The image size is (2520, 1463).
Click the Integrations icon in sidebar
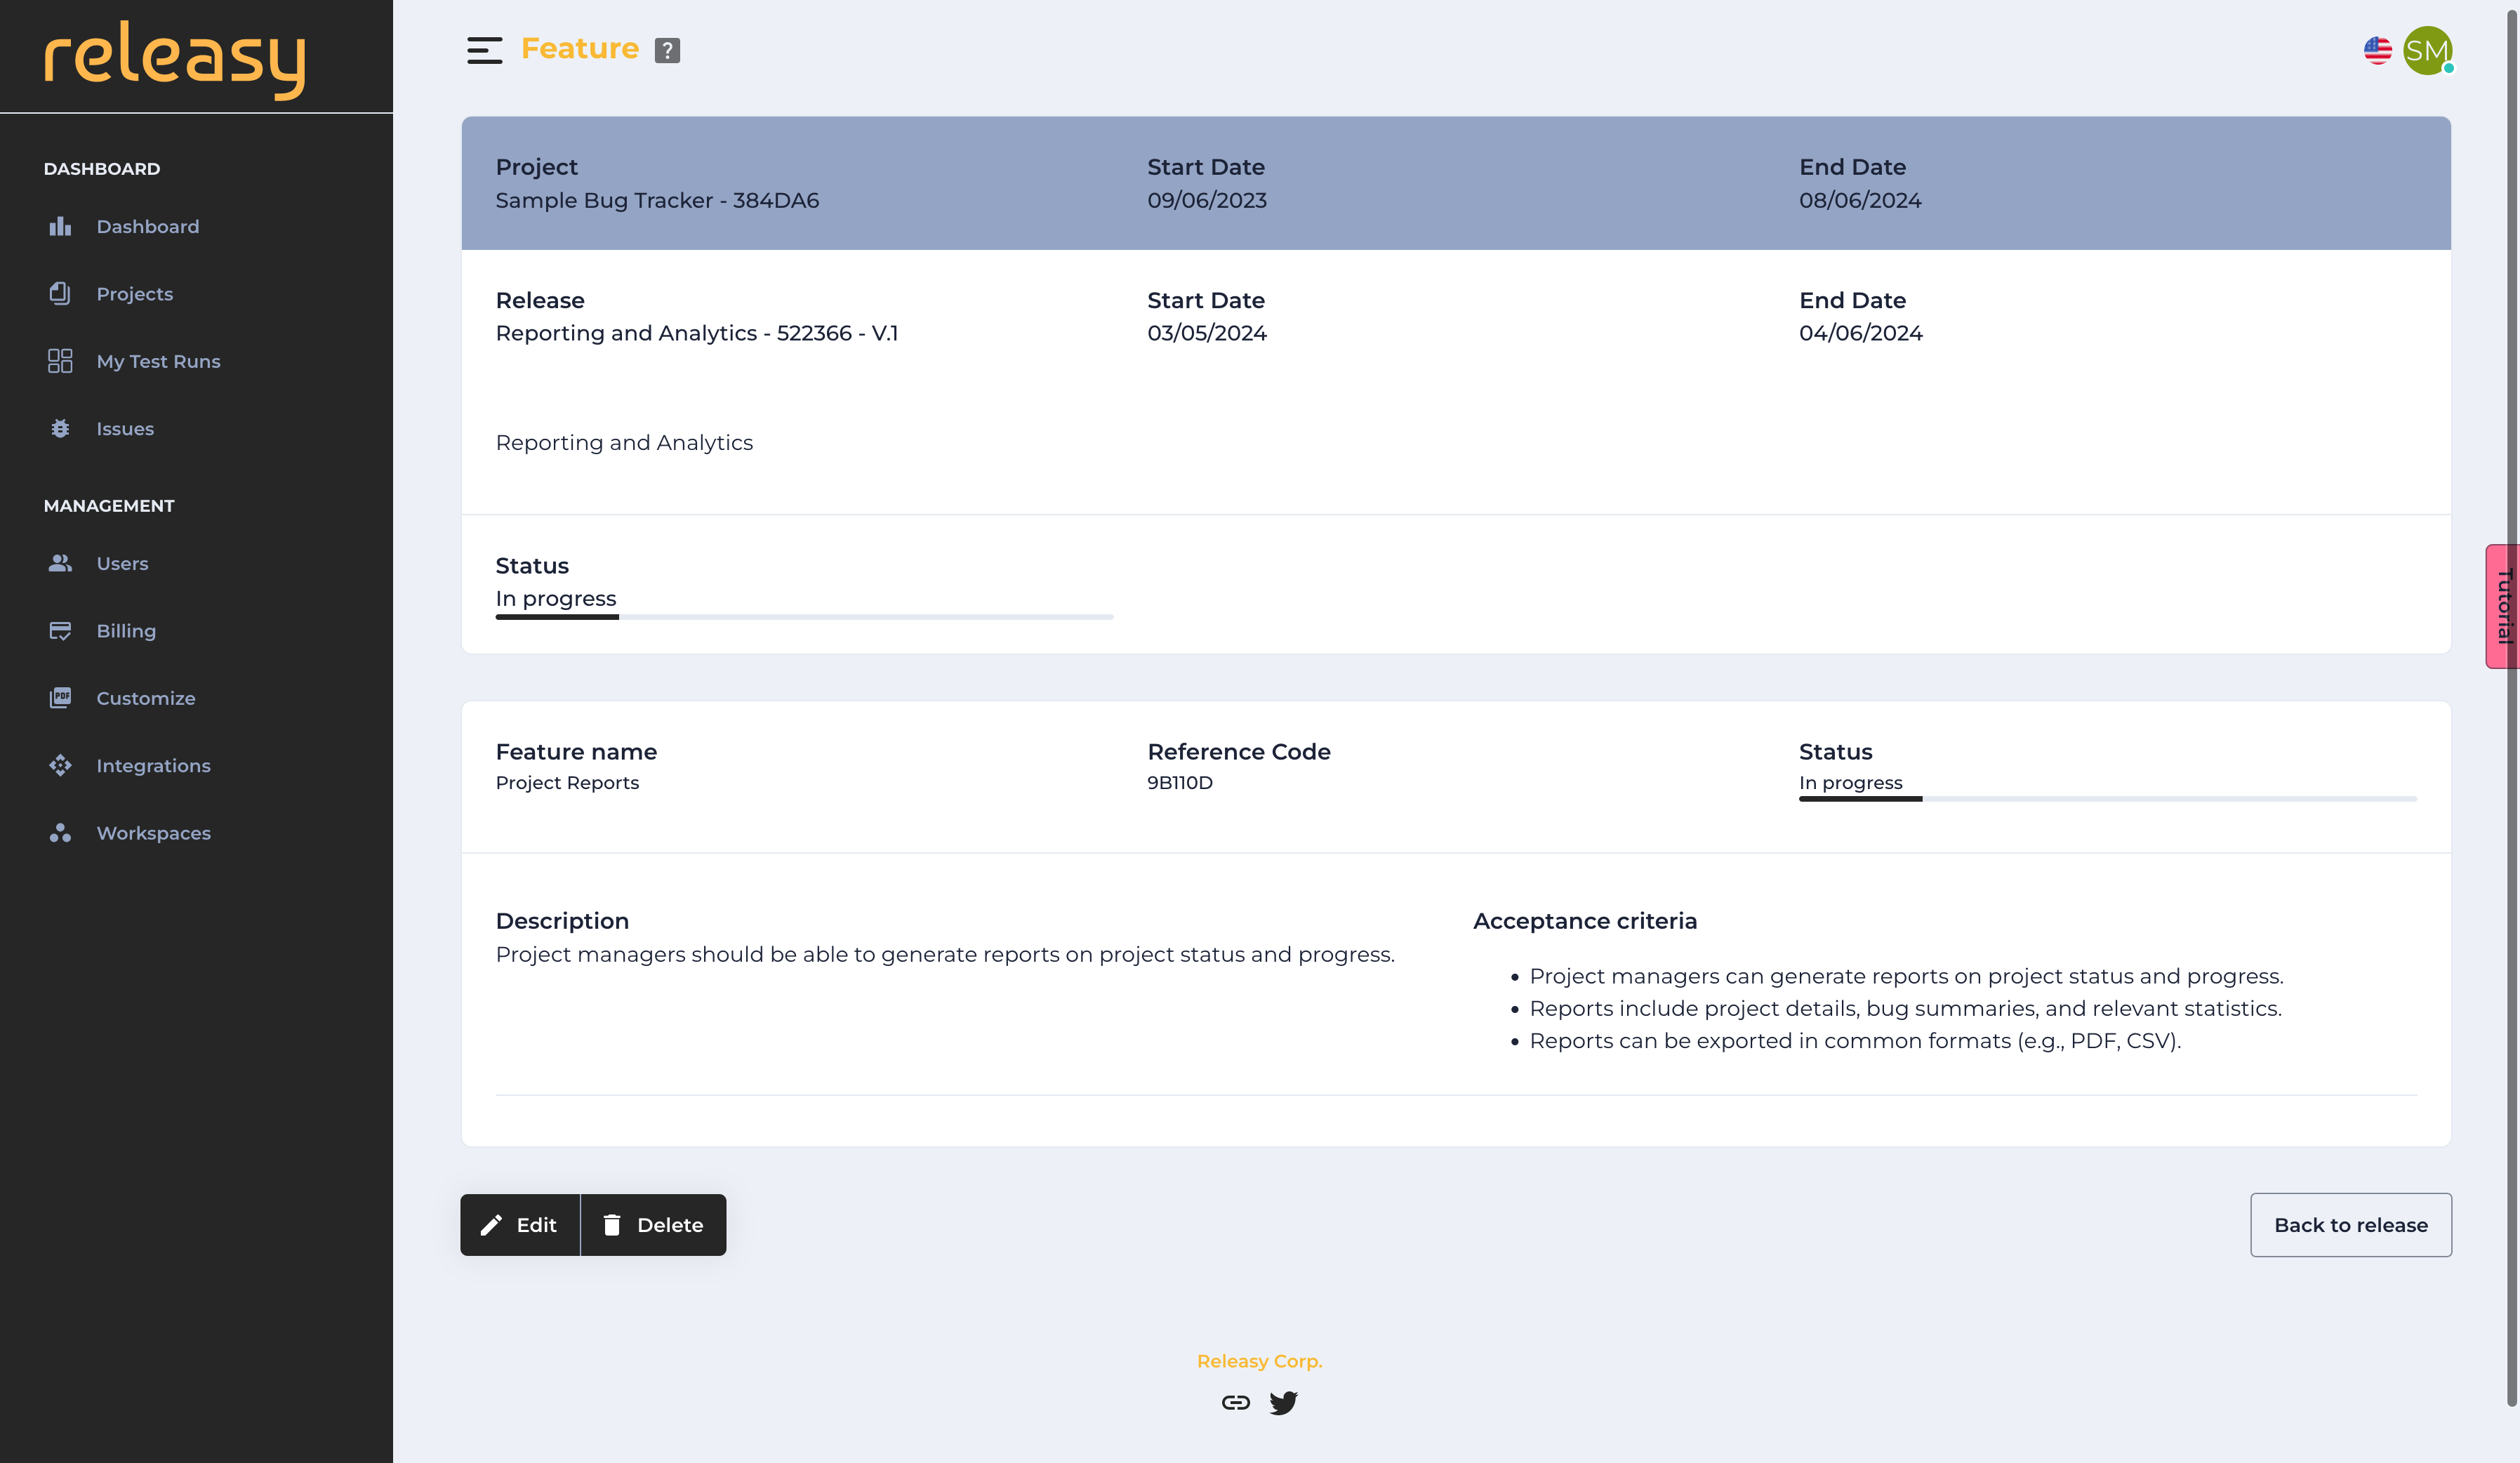tap(59, 764)
